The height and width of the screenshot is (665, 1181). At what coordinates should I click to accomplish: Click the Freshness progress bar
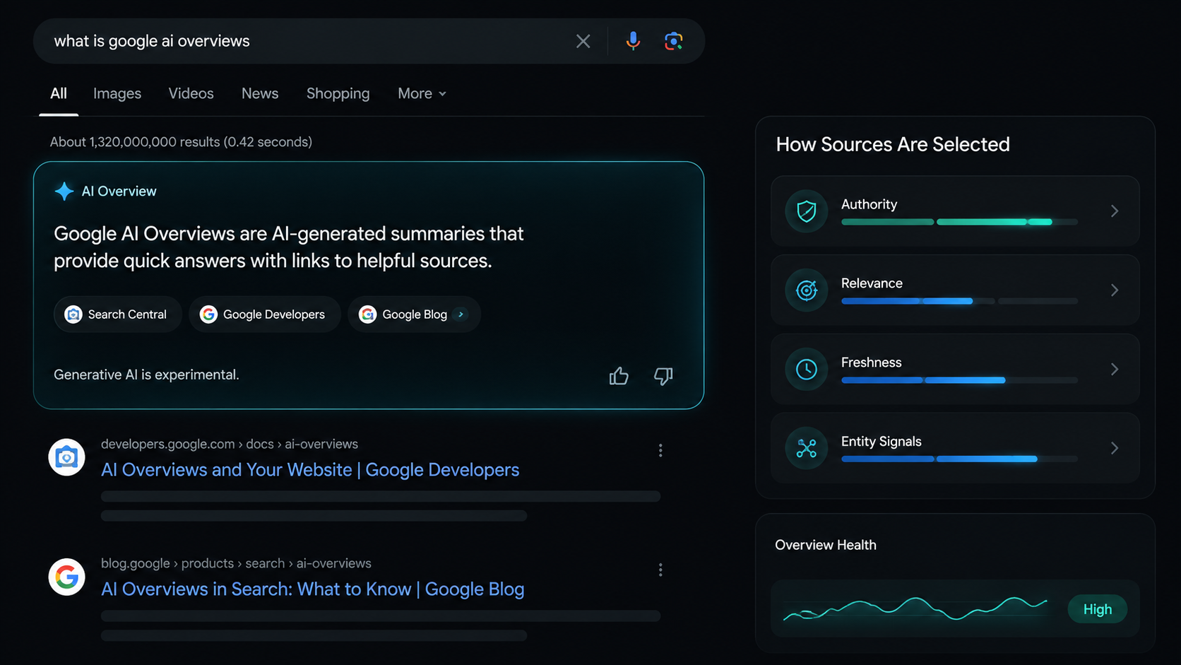point(959,380)
